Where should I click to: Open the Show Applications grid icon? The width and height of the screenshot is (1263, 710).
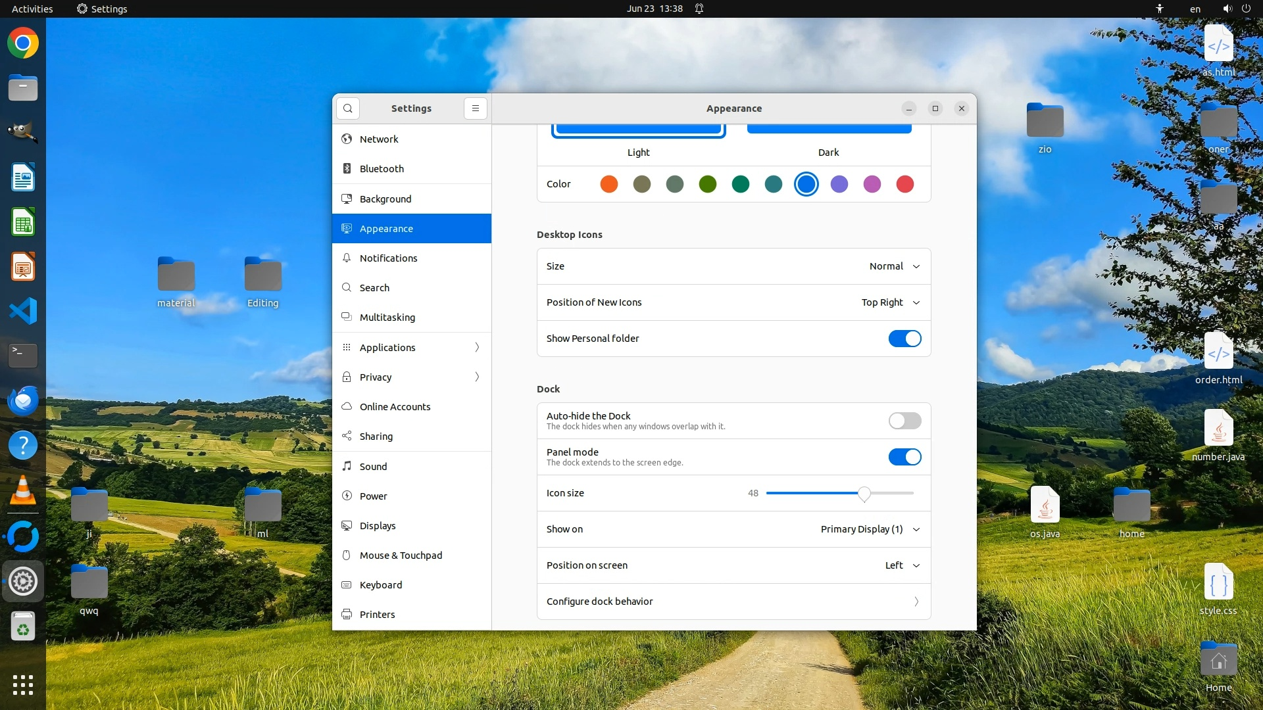[x=23, y=684]
